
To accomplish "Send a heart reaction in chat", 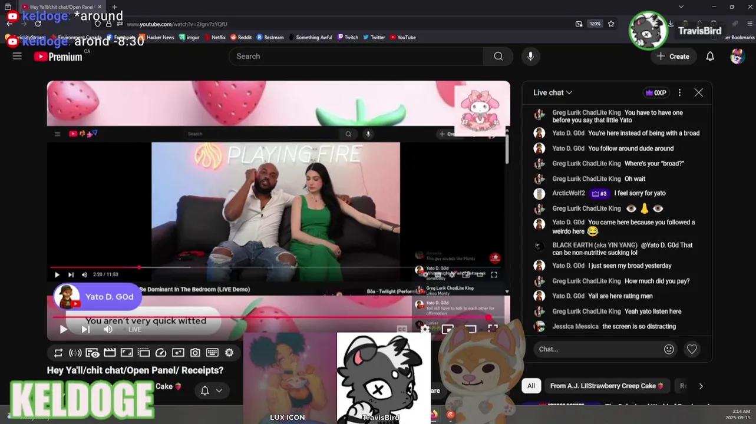I will tap(692, 349).
